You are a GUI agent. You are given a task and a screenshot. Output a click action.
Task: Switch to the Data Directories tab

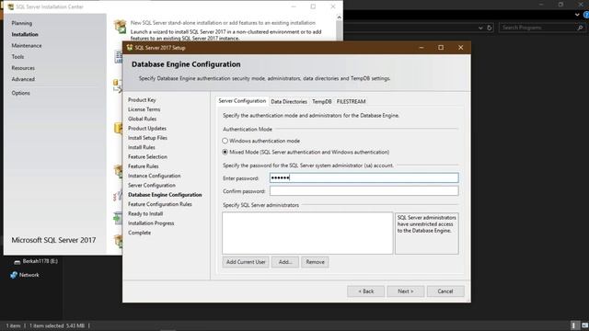288,102
